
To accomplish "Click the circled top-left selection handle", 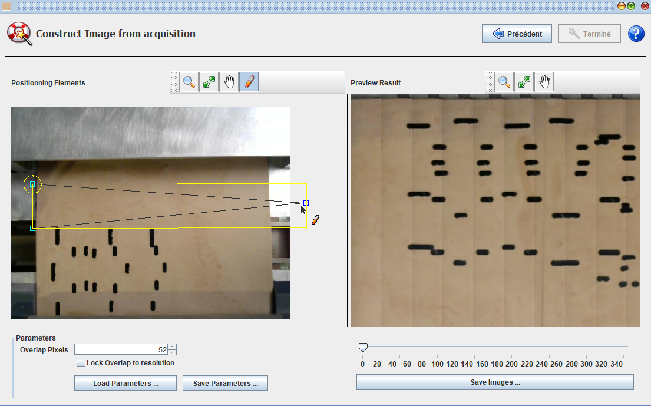I will coord(33,184).
